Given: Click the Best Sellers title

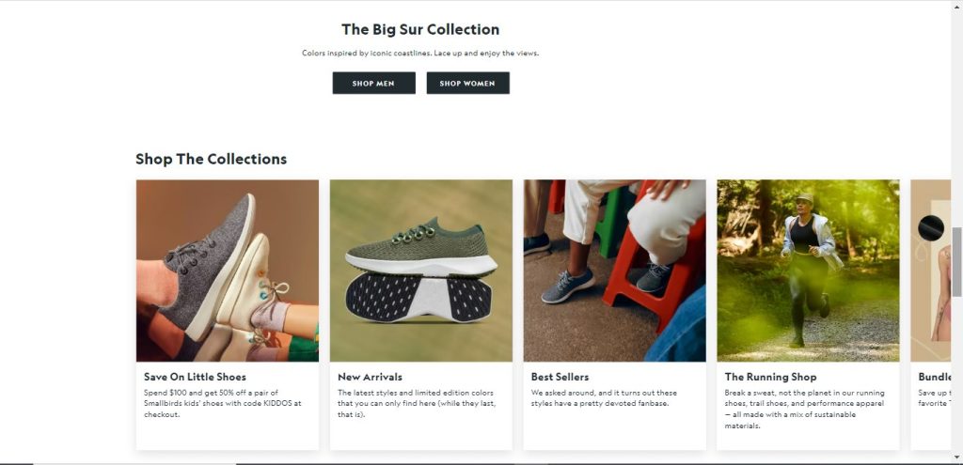Looking at the screenshot, I should point(560,377).
